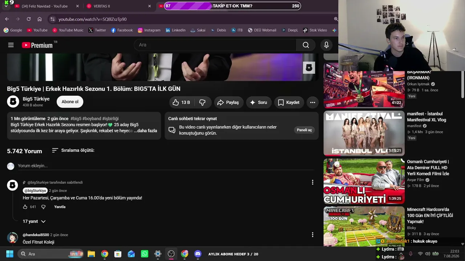Open handekai8500 profile avatar
This screenshot has width=465, height=261.
[13, 238]
